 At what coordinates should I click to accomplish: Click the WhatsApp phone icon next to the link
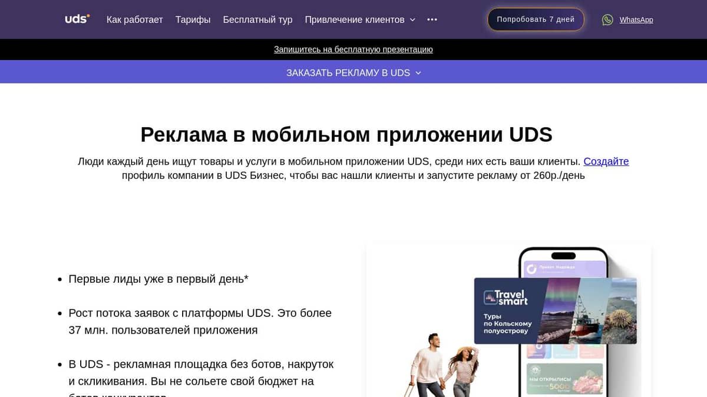pyautogui.click(x=607, y=19)
